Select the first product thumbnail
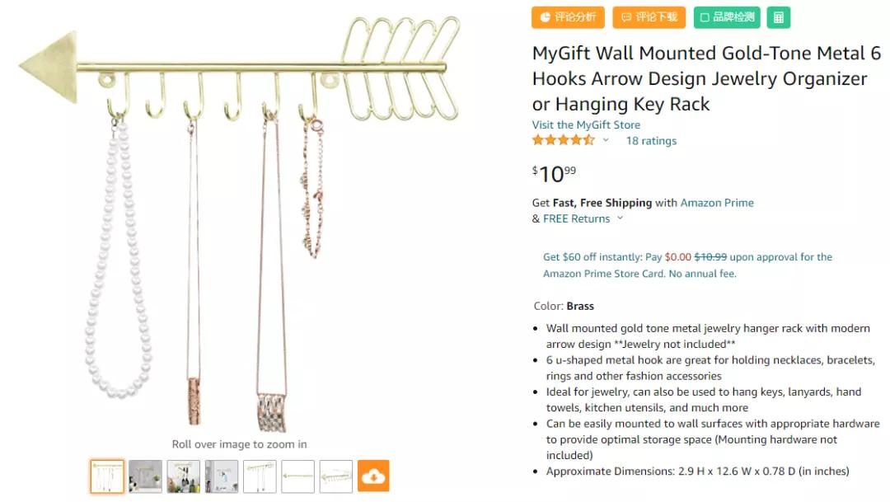Viewport: 890px width, 502px height. (x=106, y=476)
